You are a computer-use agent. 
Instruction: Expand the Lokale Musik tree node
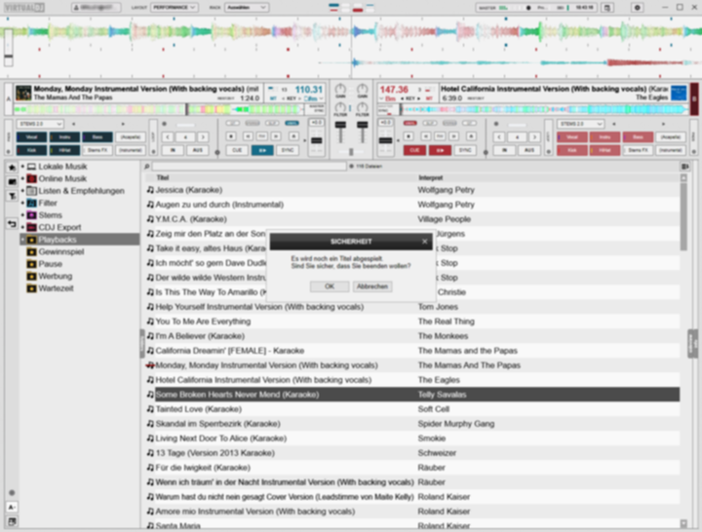coord(22,167)
